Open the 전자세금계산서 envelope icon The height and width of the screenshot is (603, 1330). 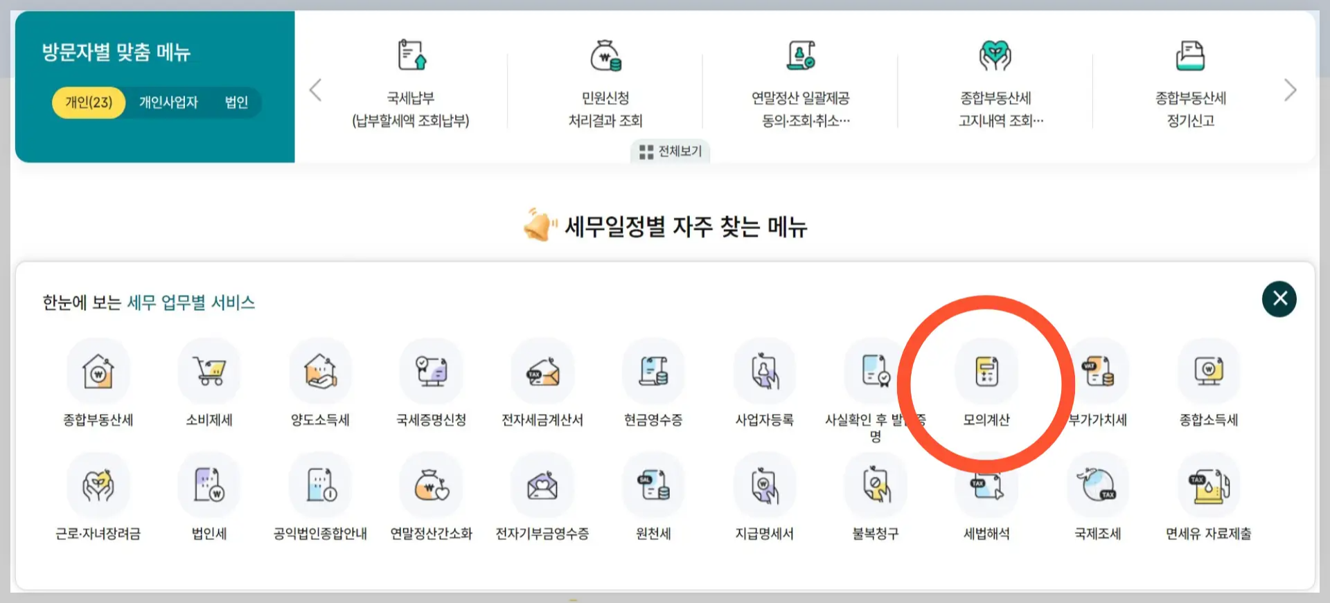[542, 371]
